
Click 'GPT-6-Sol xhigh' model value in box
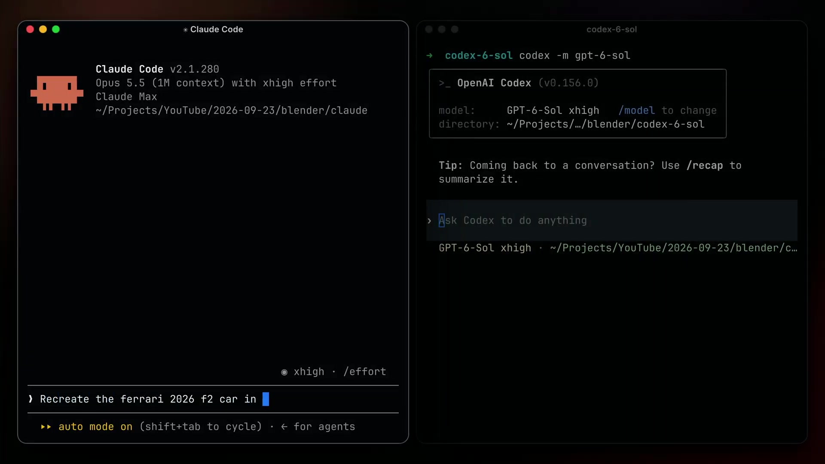click(553, 110)
